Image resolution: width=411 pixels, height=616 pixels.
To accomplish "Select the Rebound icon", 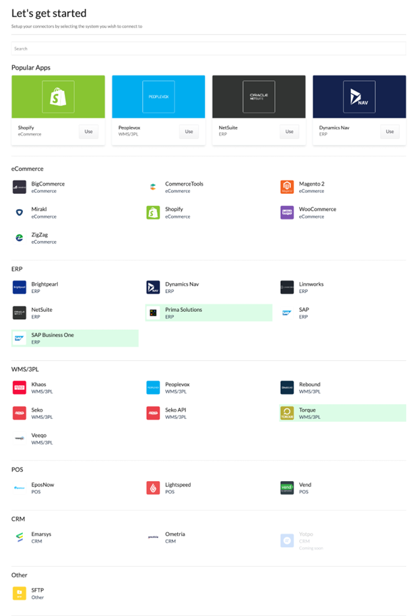I will click(x=287, y=387).
